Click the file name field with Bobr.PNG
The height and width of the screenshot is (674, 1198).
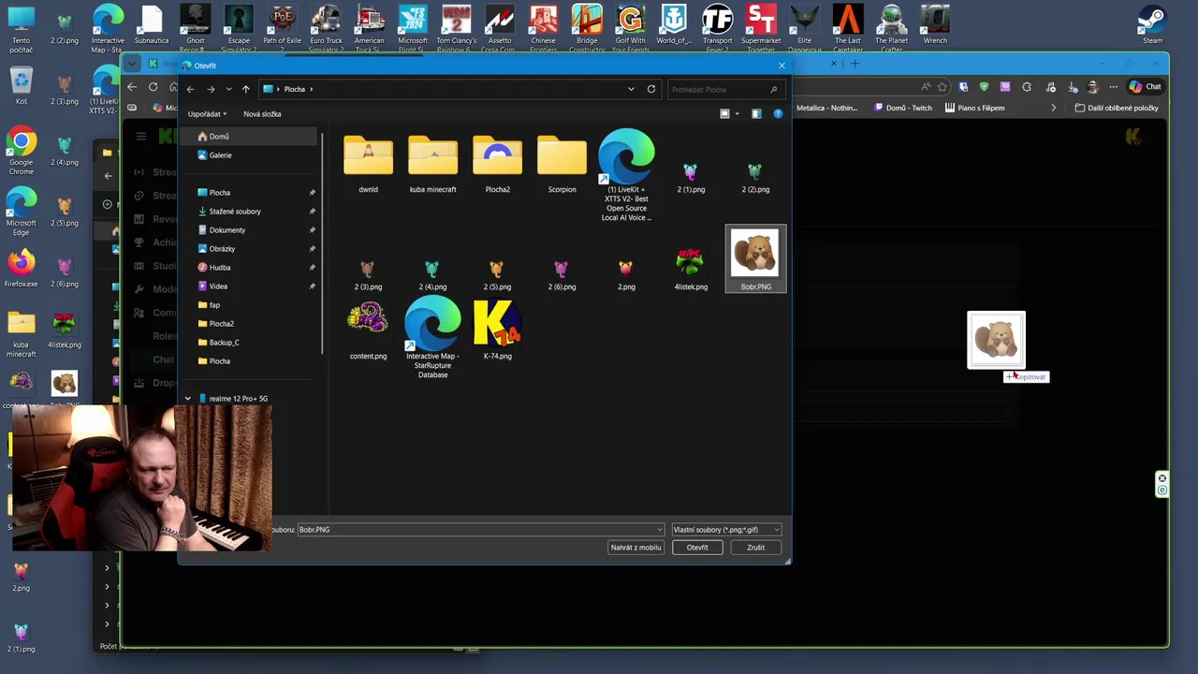[x=480, y=530]
